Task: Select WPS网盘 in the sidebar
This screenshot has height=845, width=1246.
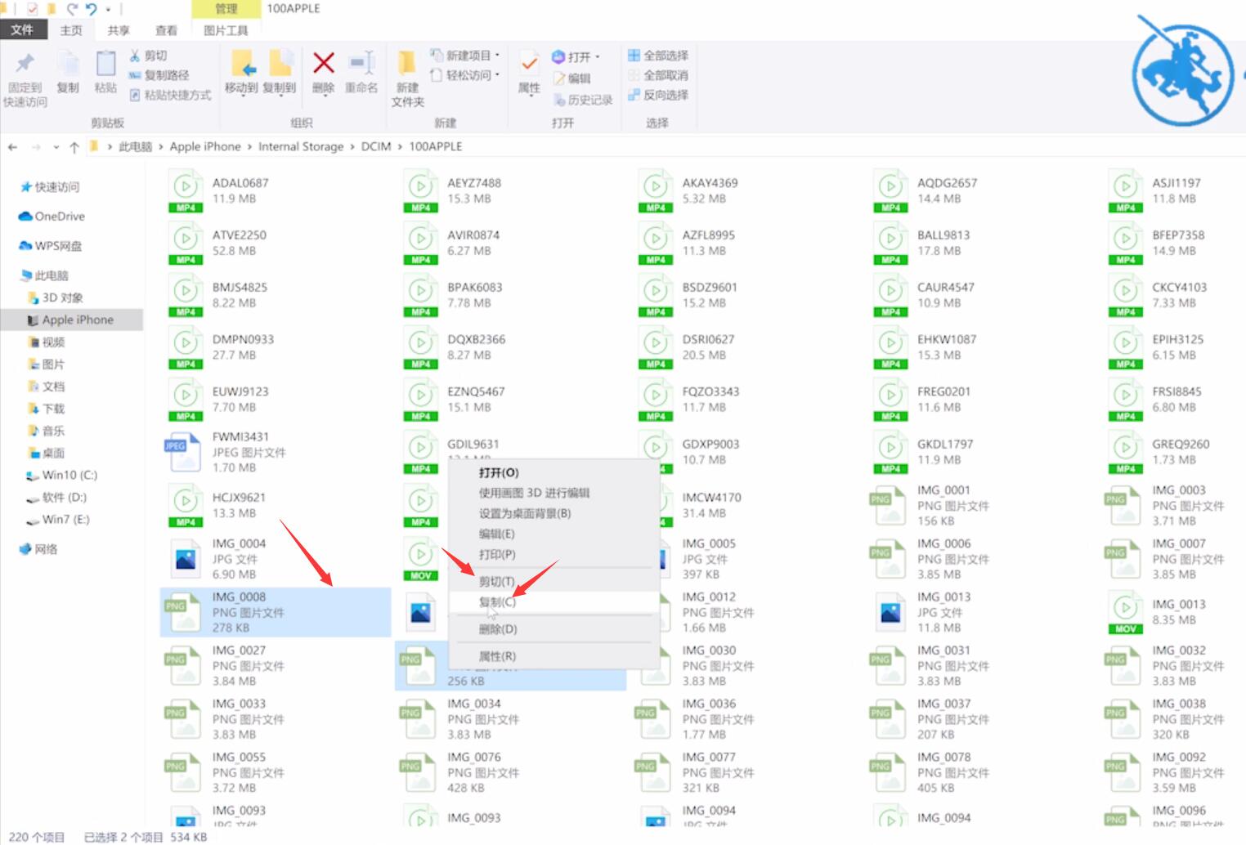Action: pyautogui.click(x=50, y=246)
